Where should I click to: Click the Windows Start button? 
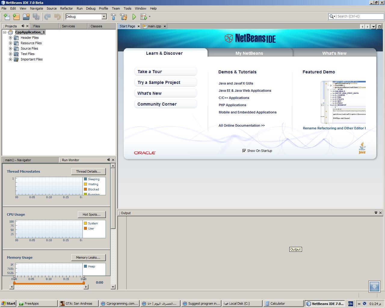pos(8,303)
